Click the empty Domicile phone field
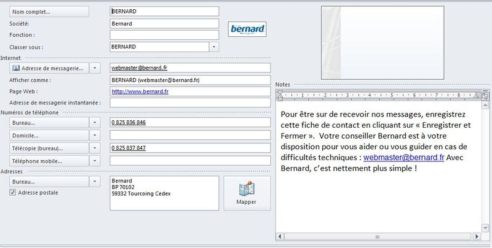 click(190, 135)
